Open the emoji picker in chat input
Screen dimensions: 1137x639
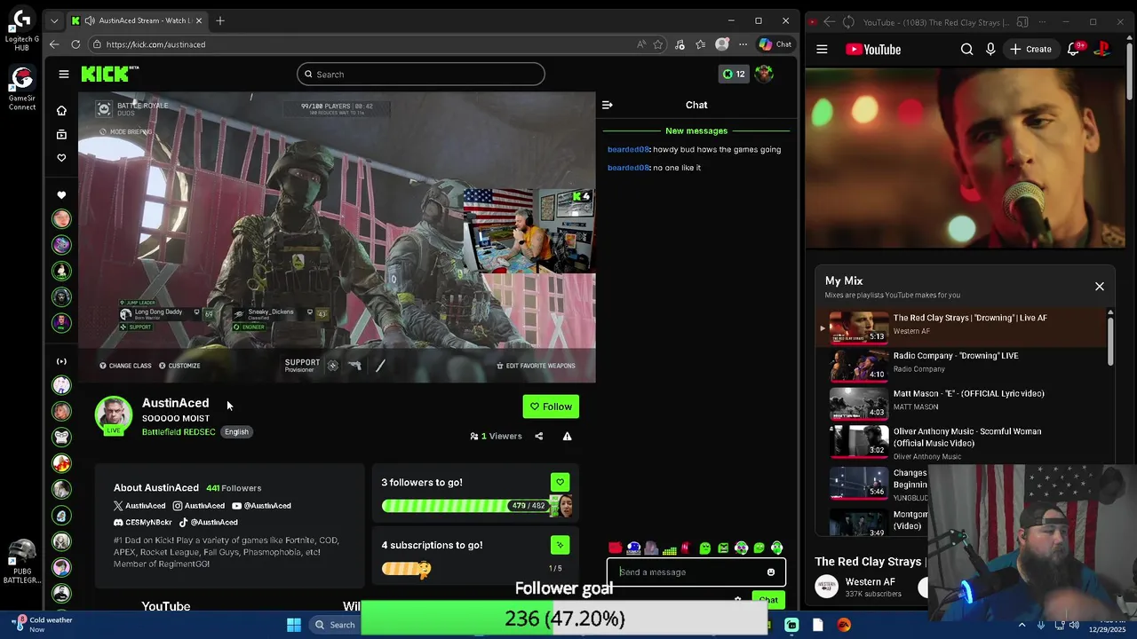pos(771,572)
